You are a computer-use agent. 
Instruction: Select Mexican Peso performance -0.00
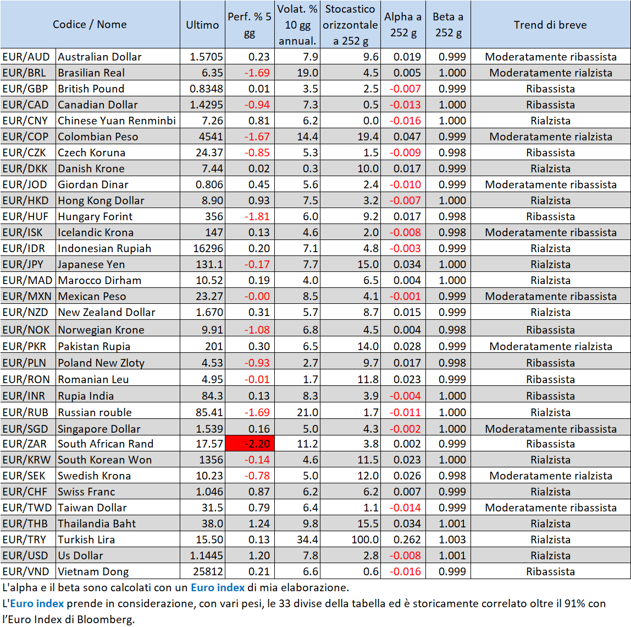click(250, 296)
